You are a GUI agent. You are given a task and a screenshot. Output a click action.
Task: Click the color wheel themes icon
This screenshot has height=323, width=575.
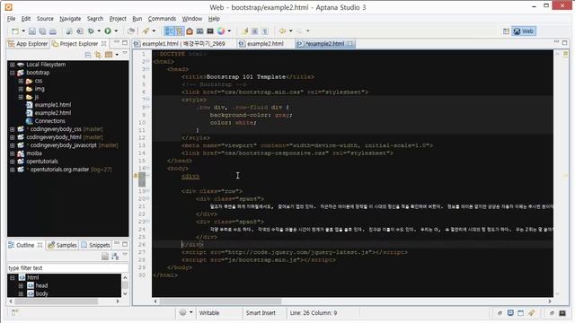(x=221, y=31)
